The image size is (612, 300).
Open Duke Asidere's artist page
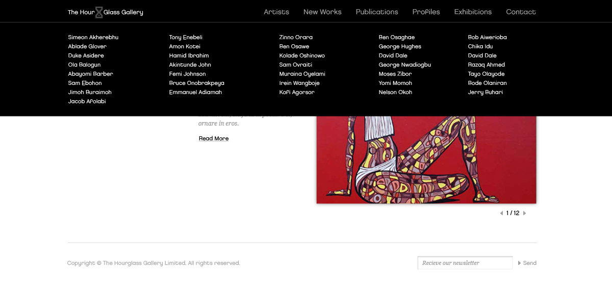86,55
